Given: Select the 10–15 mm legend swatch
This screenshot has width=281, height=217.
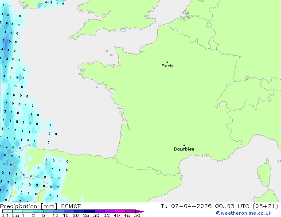Looking at the screenshot, I should click(x=59, y=211).
